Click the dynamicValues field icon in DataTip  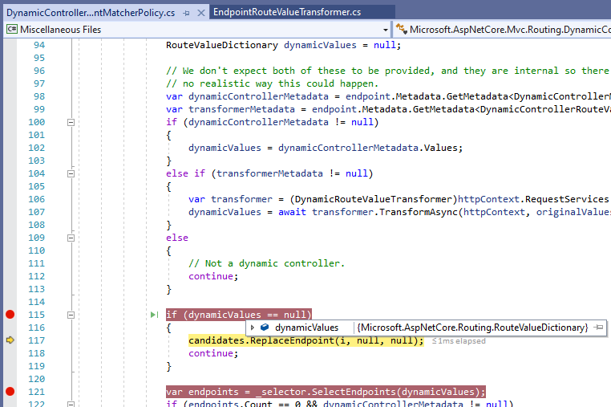click(265, 327)
